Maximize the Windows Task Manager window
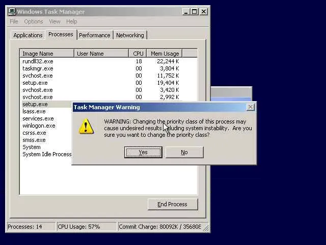 (x=195, y=12)
